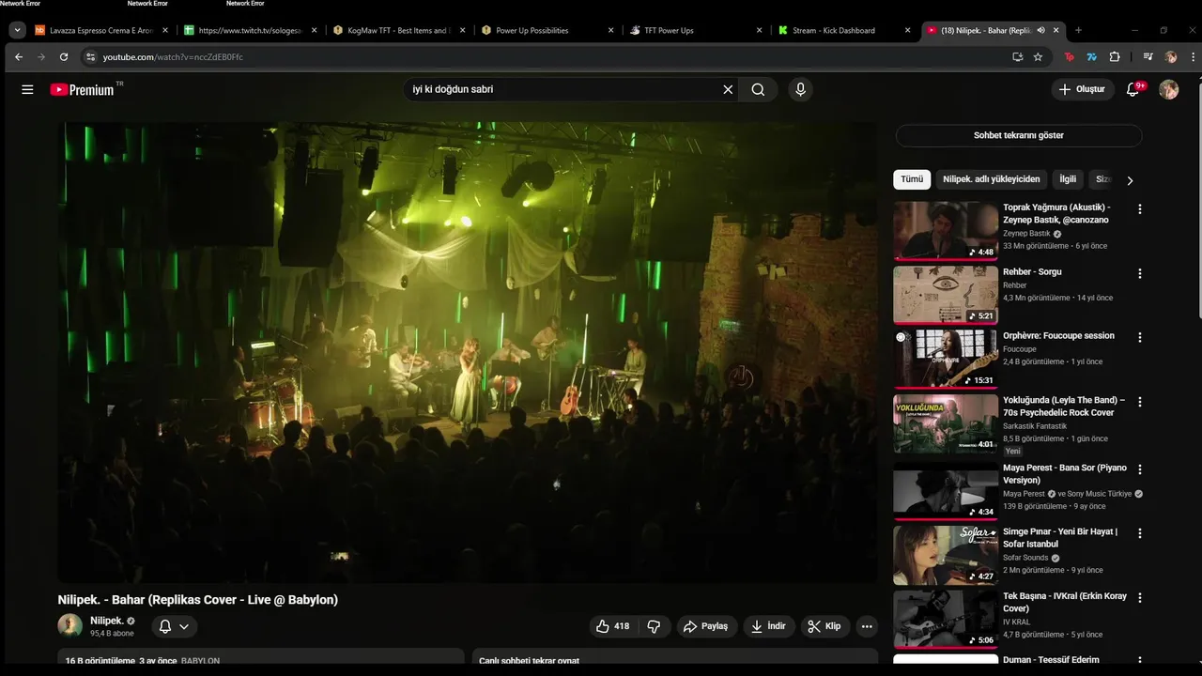
Task: Open options for Orphèvre Foucoupe session
Action: (x=1140, y=338)
